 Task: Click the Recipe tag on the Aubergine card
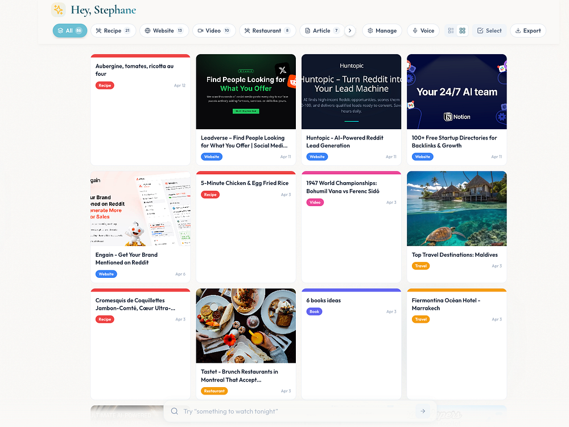105,85
